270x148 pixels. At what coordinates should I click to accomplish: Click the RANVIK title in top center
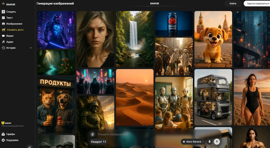click(x=155, y=3)
